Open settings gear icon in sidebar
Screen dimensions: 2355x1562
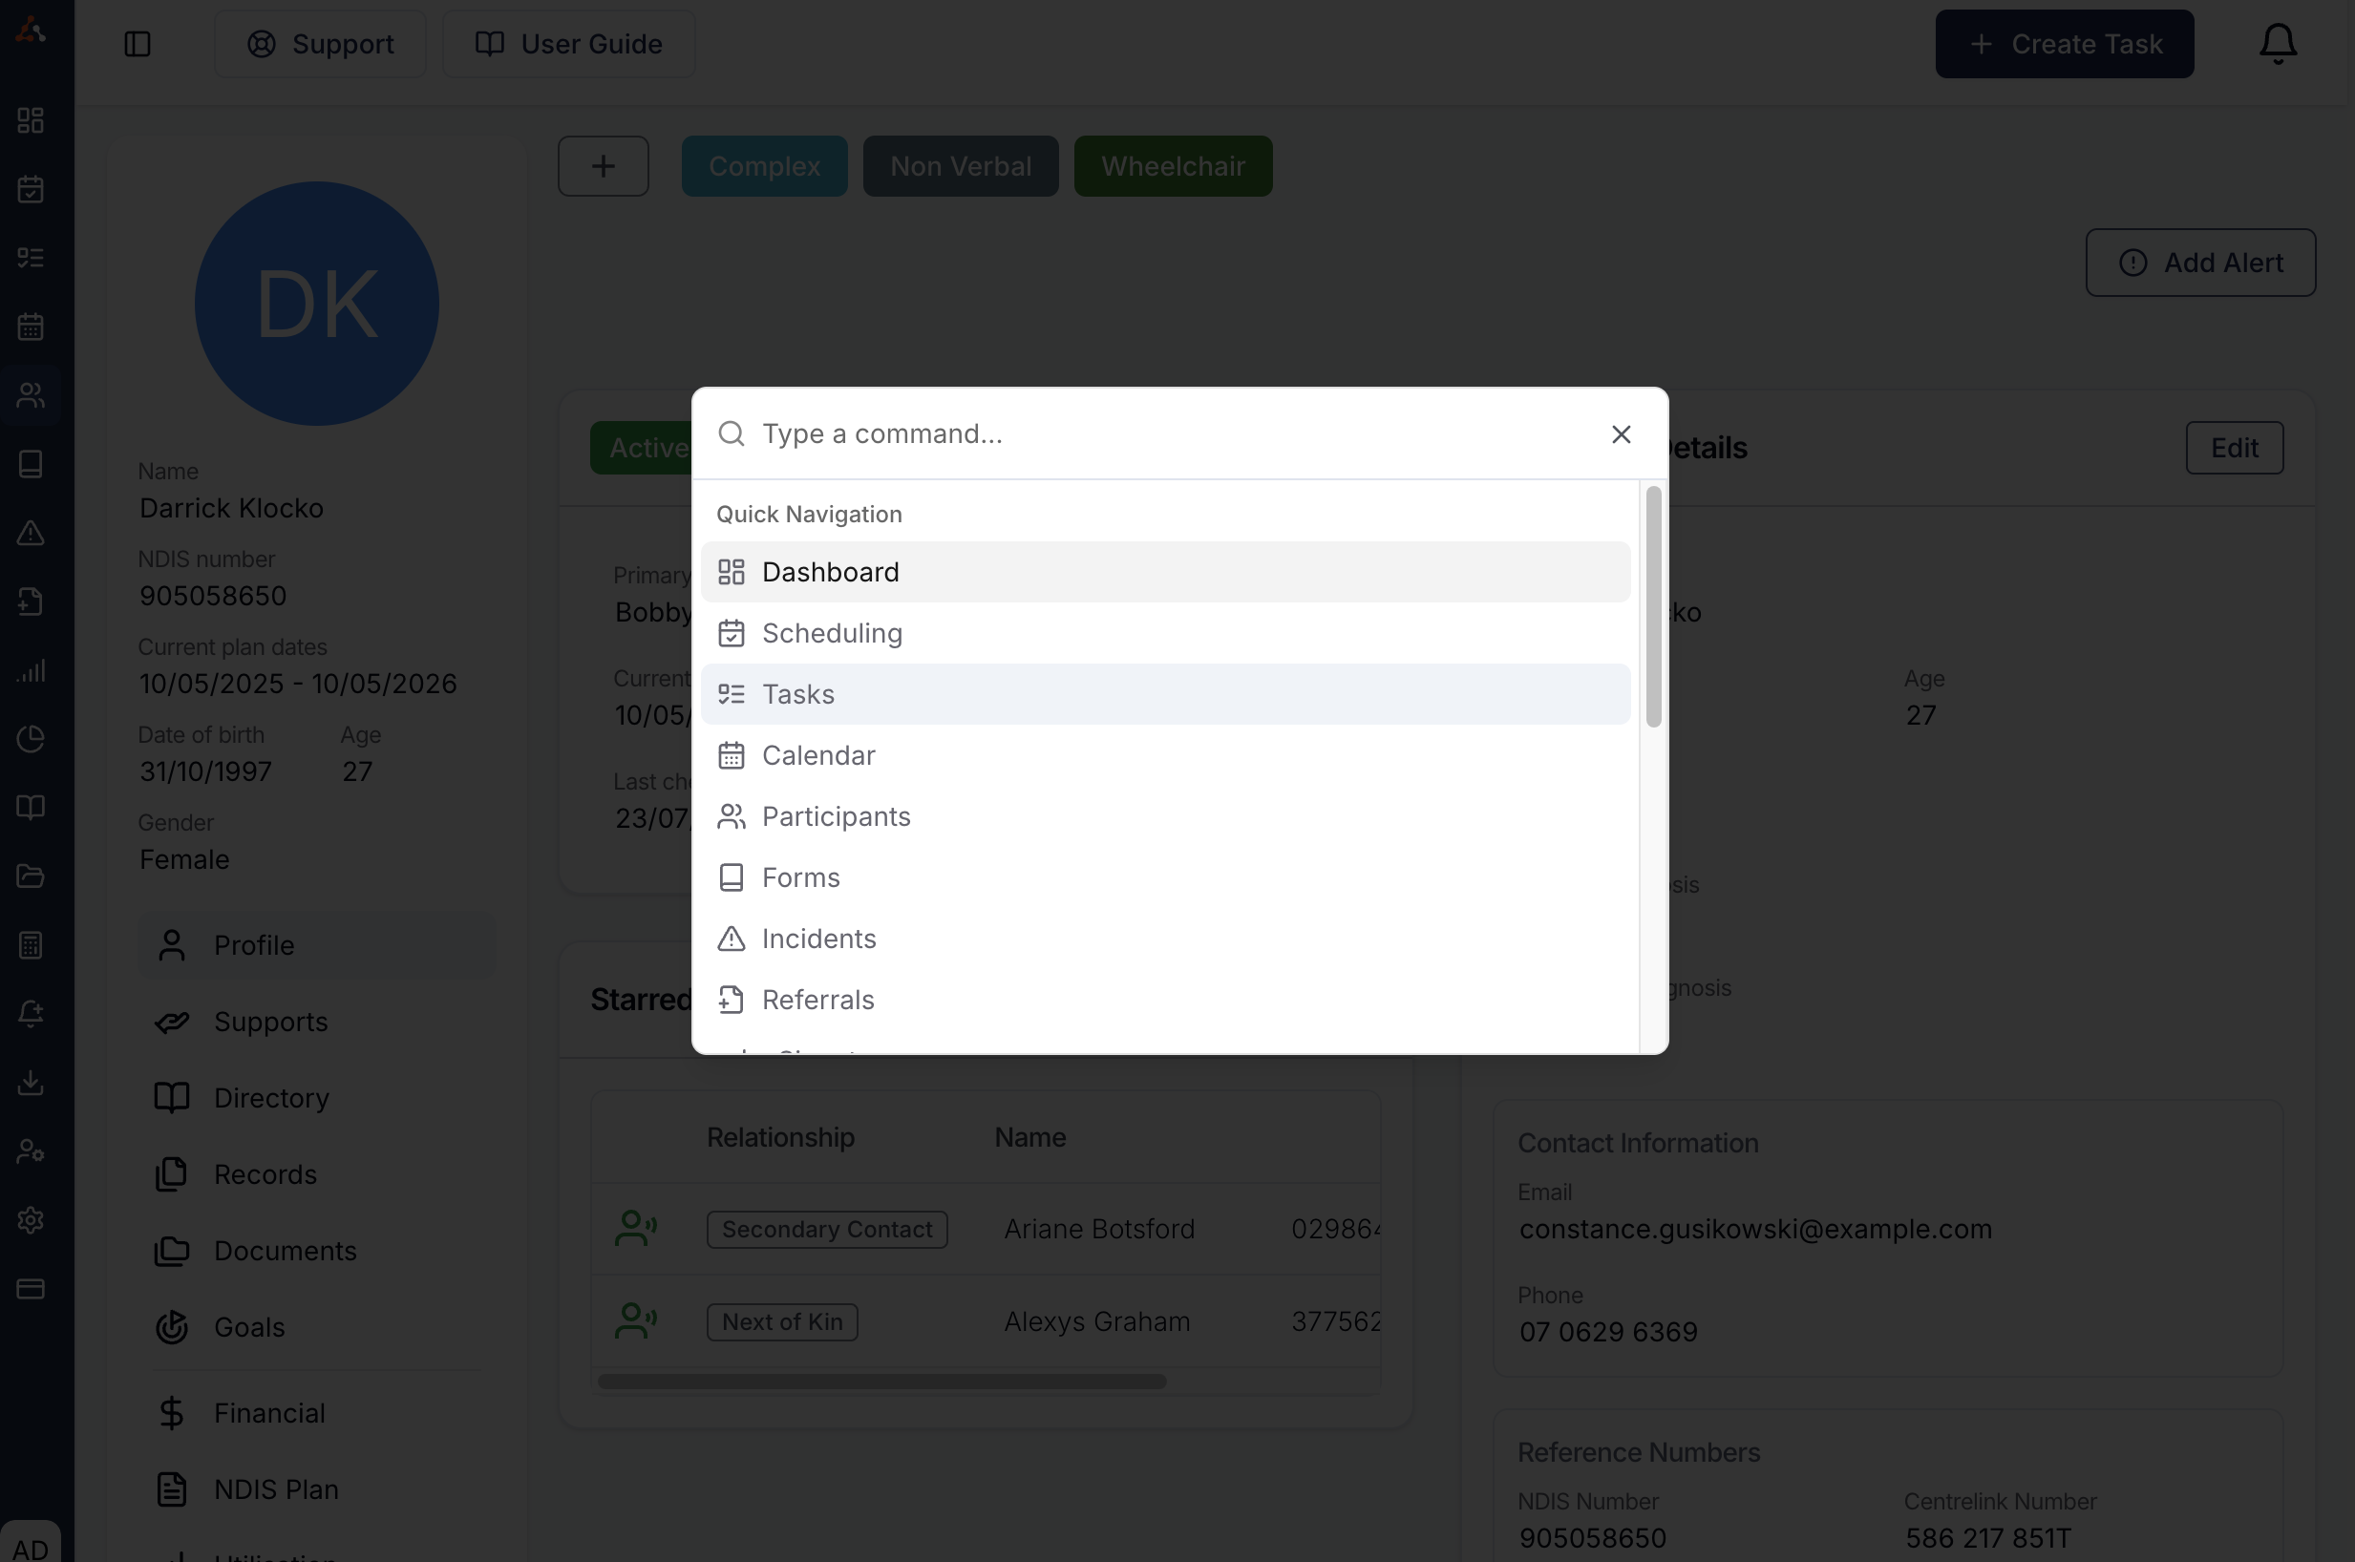(x=31, y=1220)
